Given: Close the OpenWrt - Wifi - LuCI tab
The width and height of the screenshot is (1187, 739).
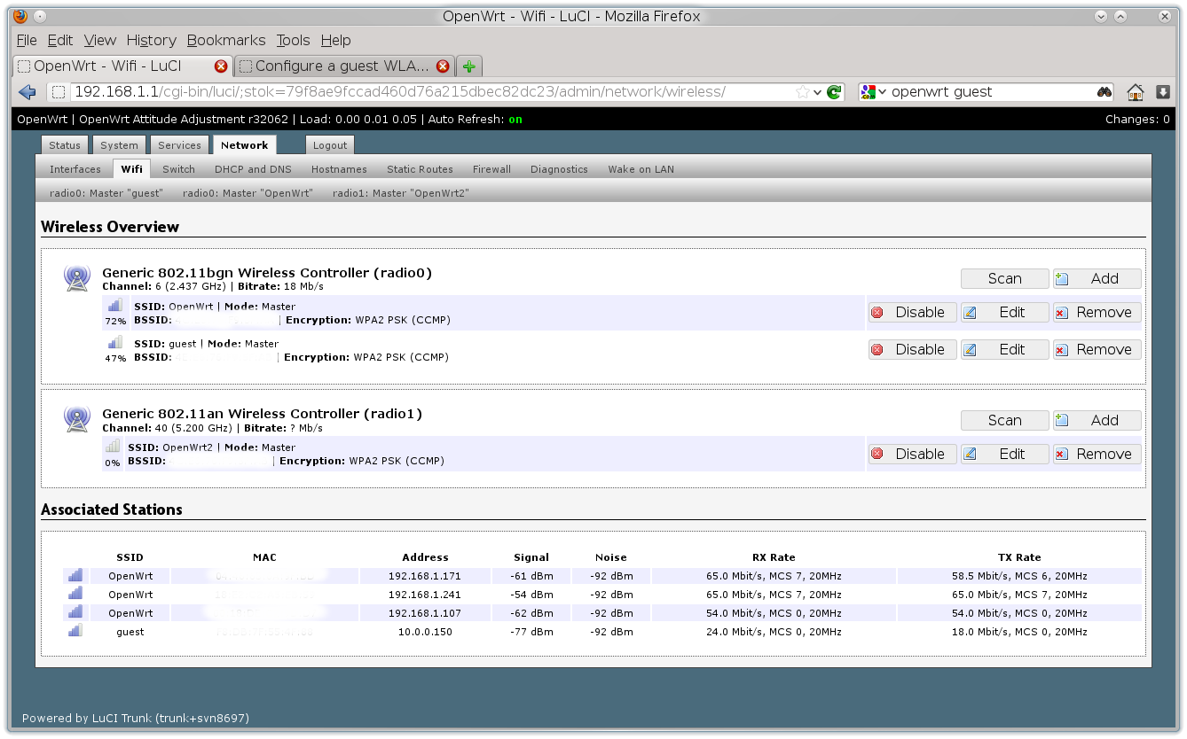Looking at the screenshot, I should 221,66.
